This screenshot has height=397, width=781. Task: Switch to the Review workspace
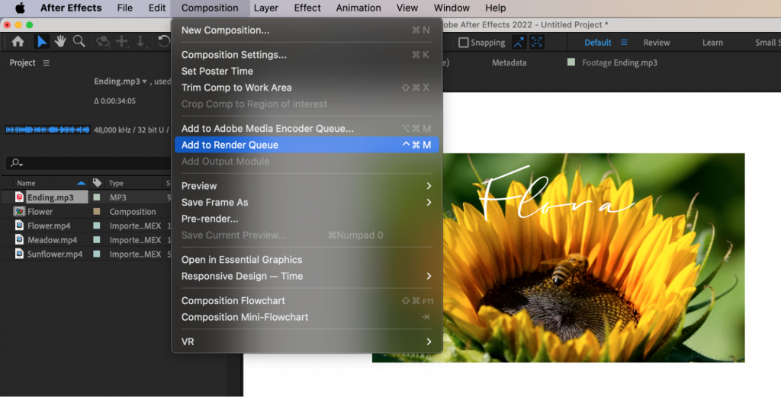[656, 43]
